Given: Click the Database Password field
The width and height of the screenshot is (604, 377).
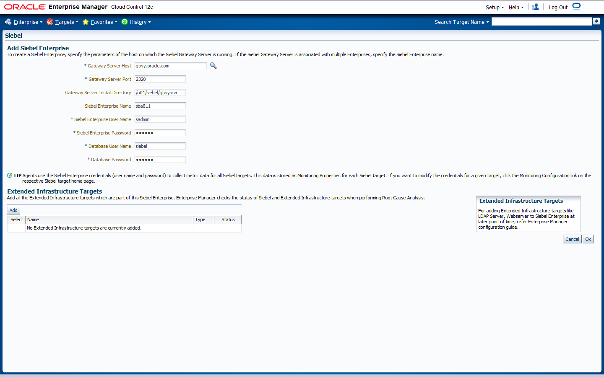Looking at the screenshot, I should (x=160, y=160).
